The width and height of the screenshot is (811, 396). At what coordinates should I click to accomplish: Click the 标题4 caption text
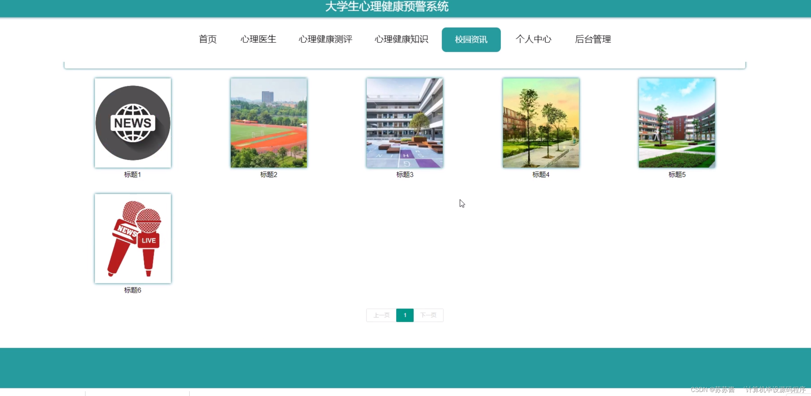pyautogui.click(x=541, y=174)
